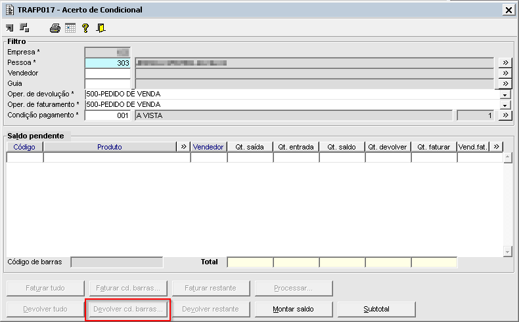Click the Devolver restante button
The height and width of the screenshot is (322, 519).
[211, 309]
